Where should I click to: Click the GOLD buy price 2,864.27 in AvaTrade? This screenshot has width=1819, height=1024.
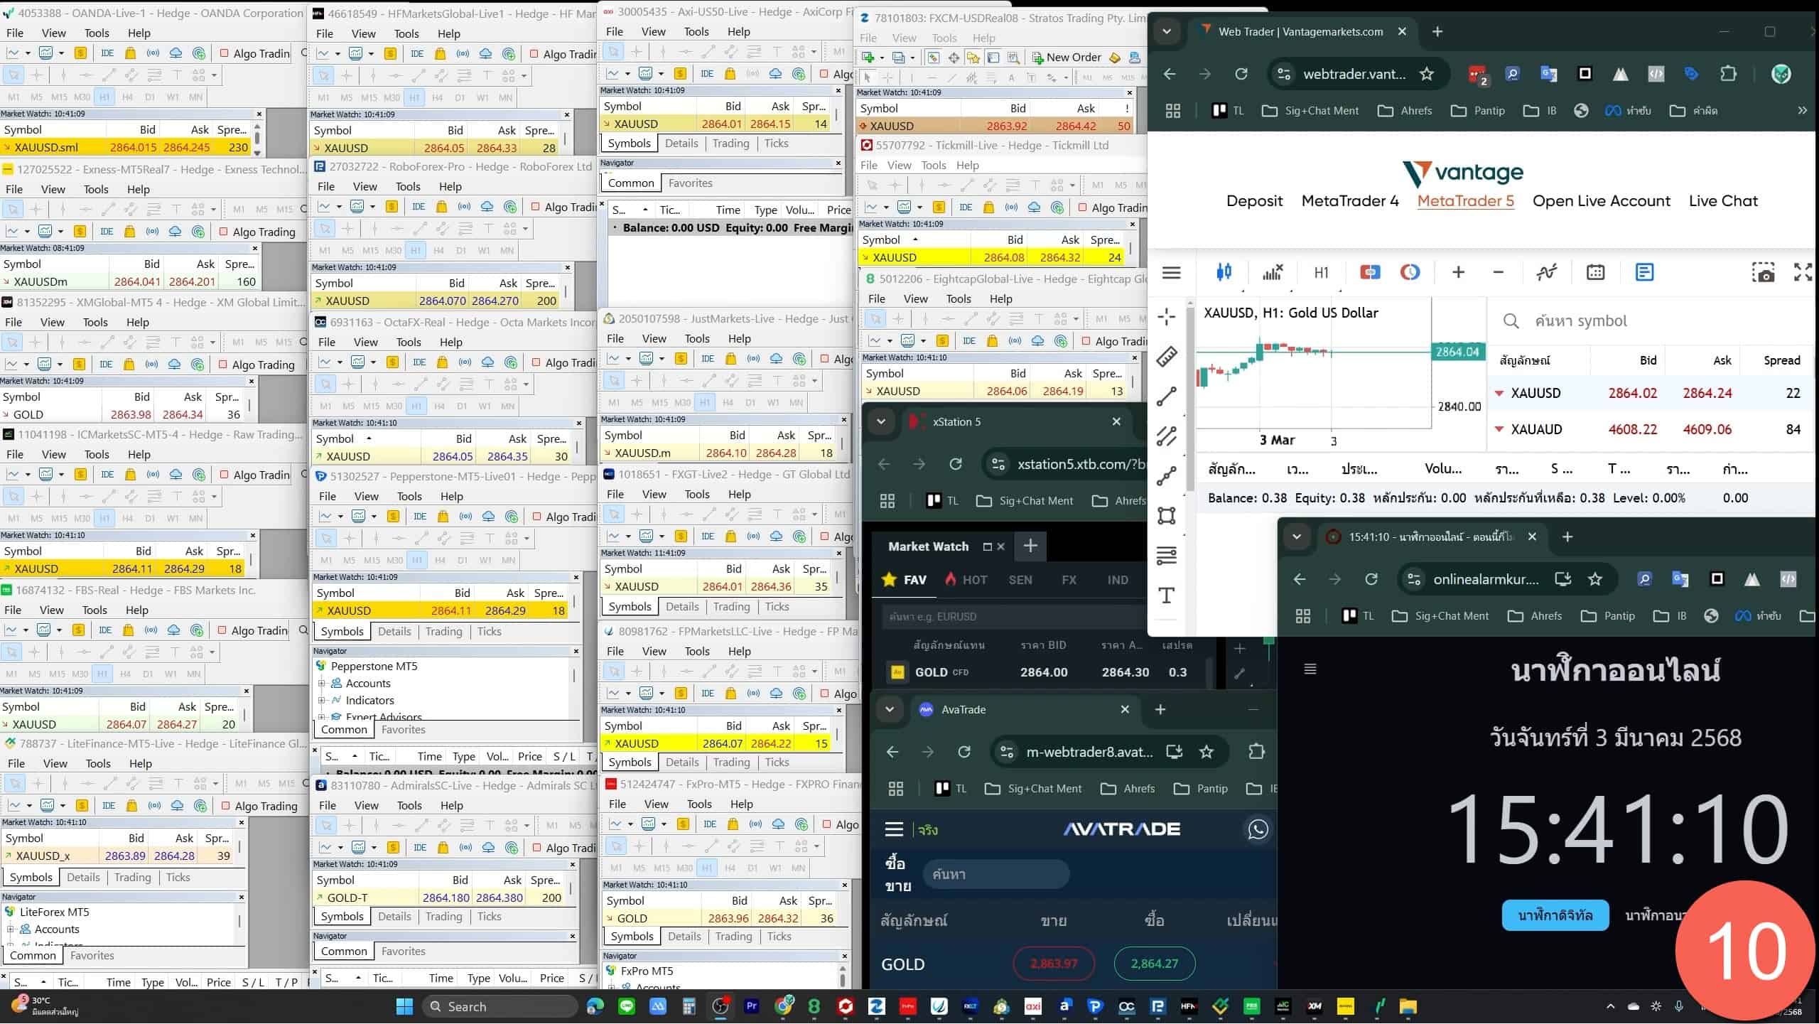pyautogui.click(x=1155, y=964)
